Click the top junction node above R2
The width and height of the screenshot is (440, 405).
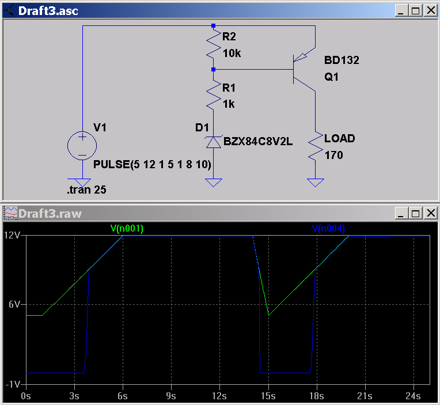coord(213,25)
